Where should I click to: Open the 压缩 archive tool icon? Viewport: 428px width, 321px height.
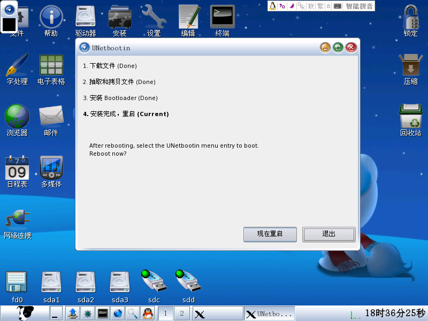coord(411,70)
